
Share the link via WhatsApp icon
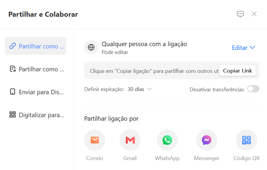point(167,140)
